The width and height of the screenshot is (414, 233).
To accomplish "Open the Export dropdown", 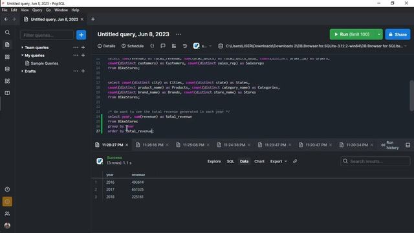I will [x=278, y=161].
